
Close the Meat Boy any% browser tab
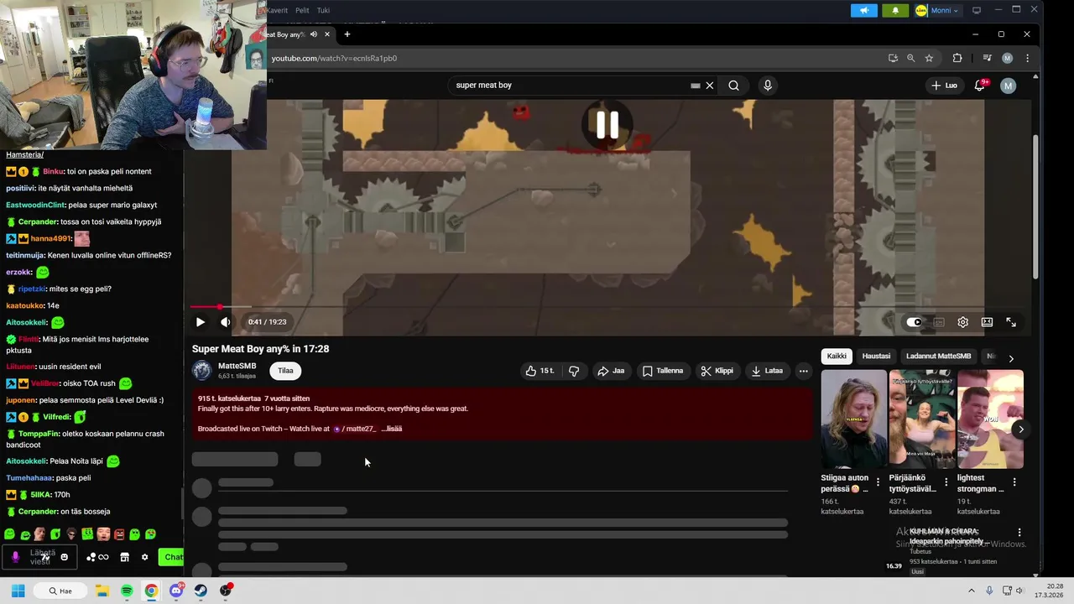pos(327,34)
